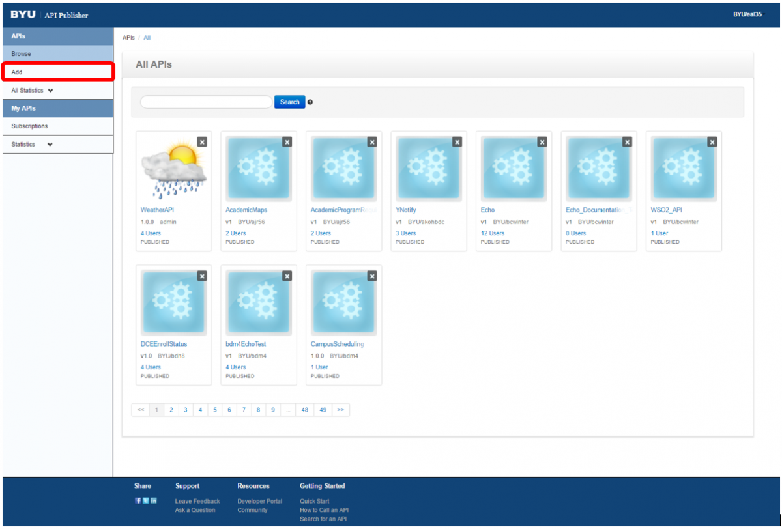The image size is (782, 529).
Task: Open the bdm4EchoTest name link
Action: 246,344
